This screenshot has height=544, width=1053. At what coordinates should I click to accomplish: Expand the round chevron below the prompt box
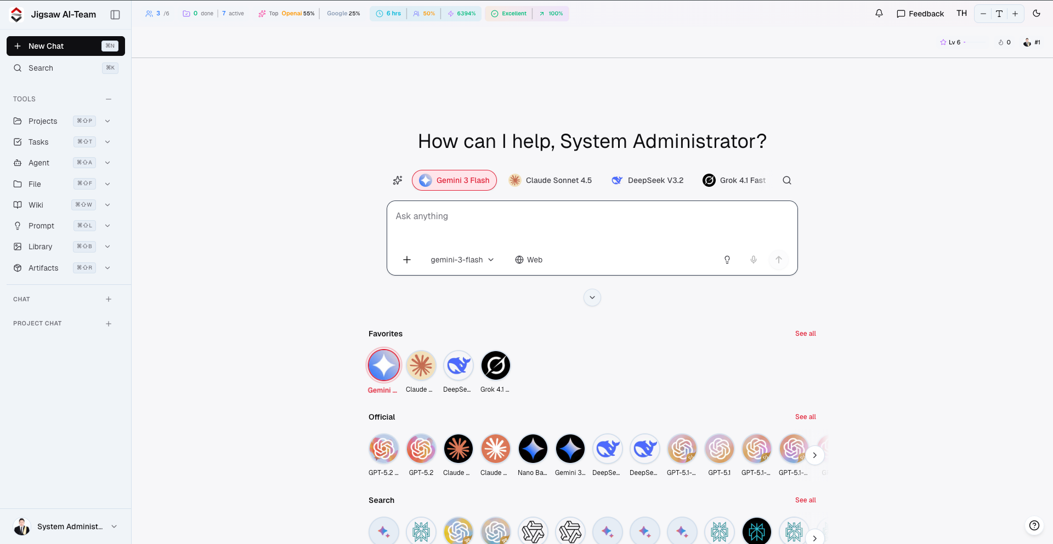[x=592, y=297]
